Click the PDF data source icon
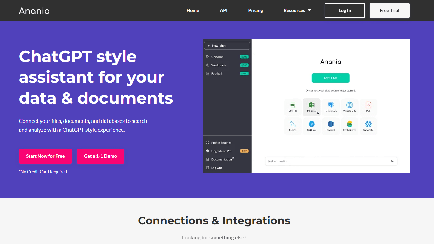Image resolution: width=434 pixels, height=244 pixels. (368, 105)
